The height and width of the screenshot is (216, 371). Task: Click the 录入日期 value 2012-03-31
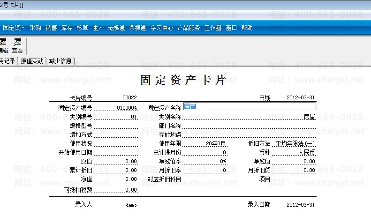tap(301, 205)
